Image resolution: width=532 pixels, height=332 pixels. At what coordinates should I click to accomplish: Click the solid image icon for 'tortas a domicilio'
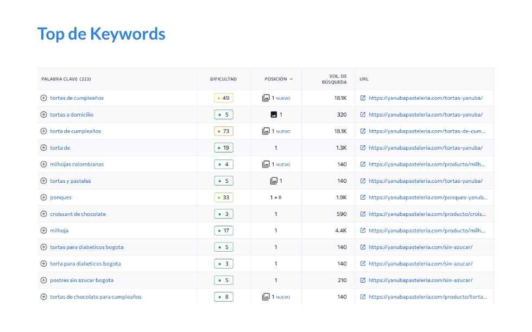click(x=274, y=114)
